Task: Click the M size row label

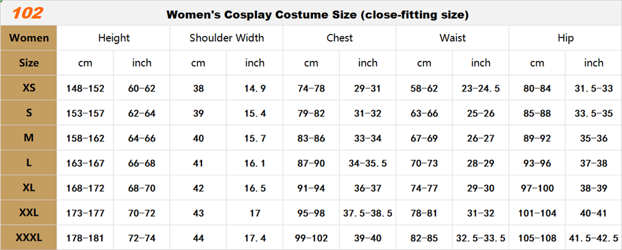Action: click(29, 138)
